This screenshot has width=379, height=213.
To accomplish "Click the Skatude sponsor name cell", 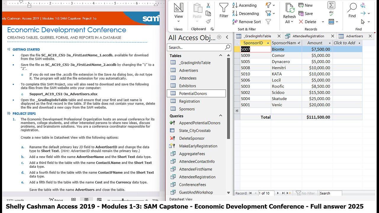I will point(286,99).
